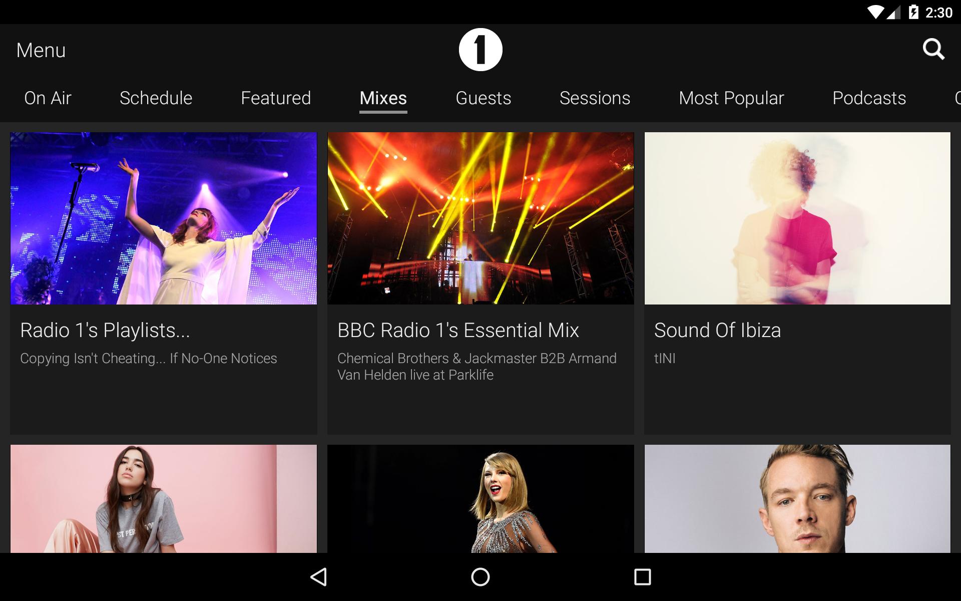Image resolution: width=961 pixels, height=601 pixels.
Task: Switch to Most Popular tab
Action: [731, 98]
